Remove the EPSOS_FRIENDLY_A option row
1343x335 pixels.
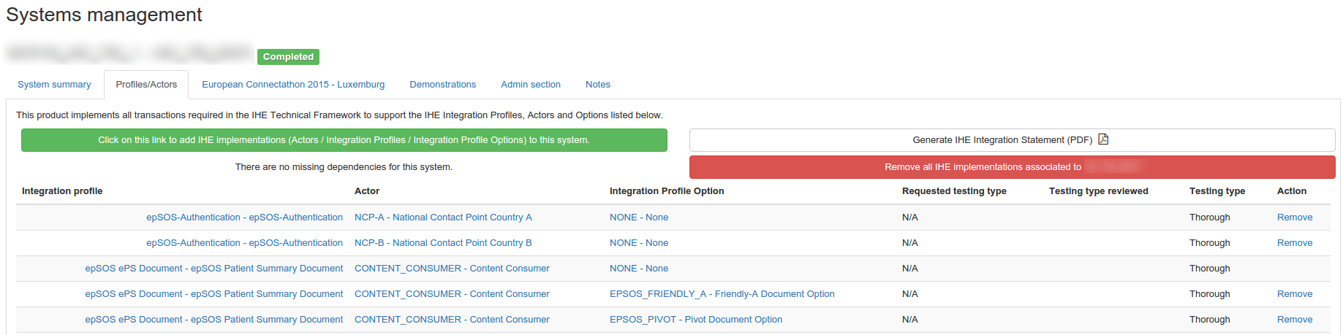pyautogui.click(x=1294, y=294)
